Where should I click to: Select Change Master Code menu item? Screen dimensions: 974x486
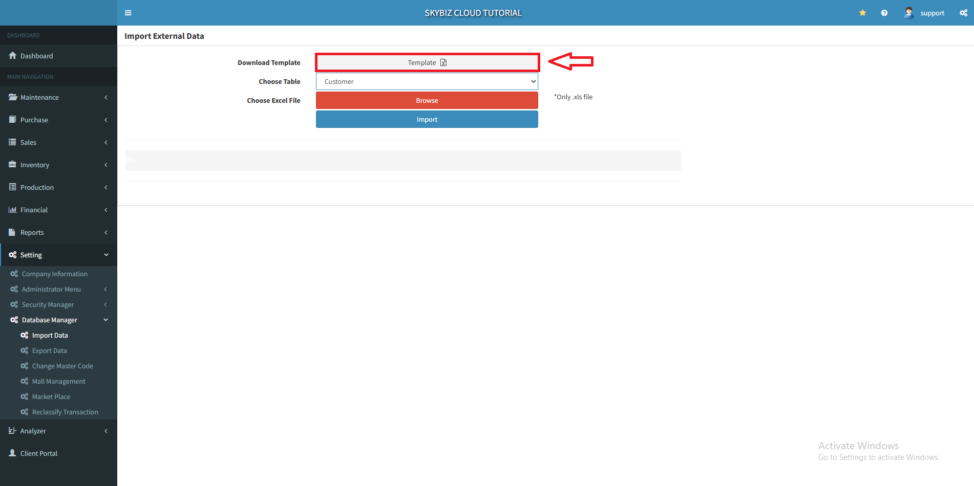[62, 366]
